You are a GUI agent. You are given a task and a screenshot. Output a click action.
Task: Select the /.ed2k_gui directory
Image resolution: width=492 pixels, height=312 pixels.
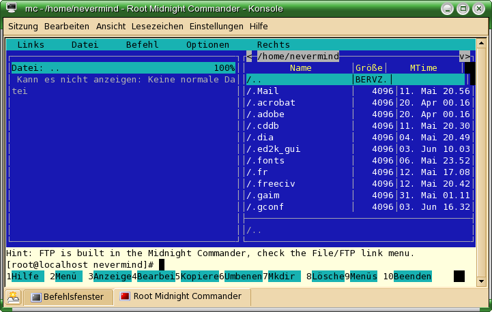tap(358, 149)
